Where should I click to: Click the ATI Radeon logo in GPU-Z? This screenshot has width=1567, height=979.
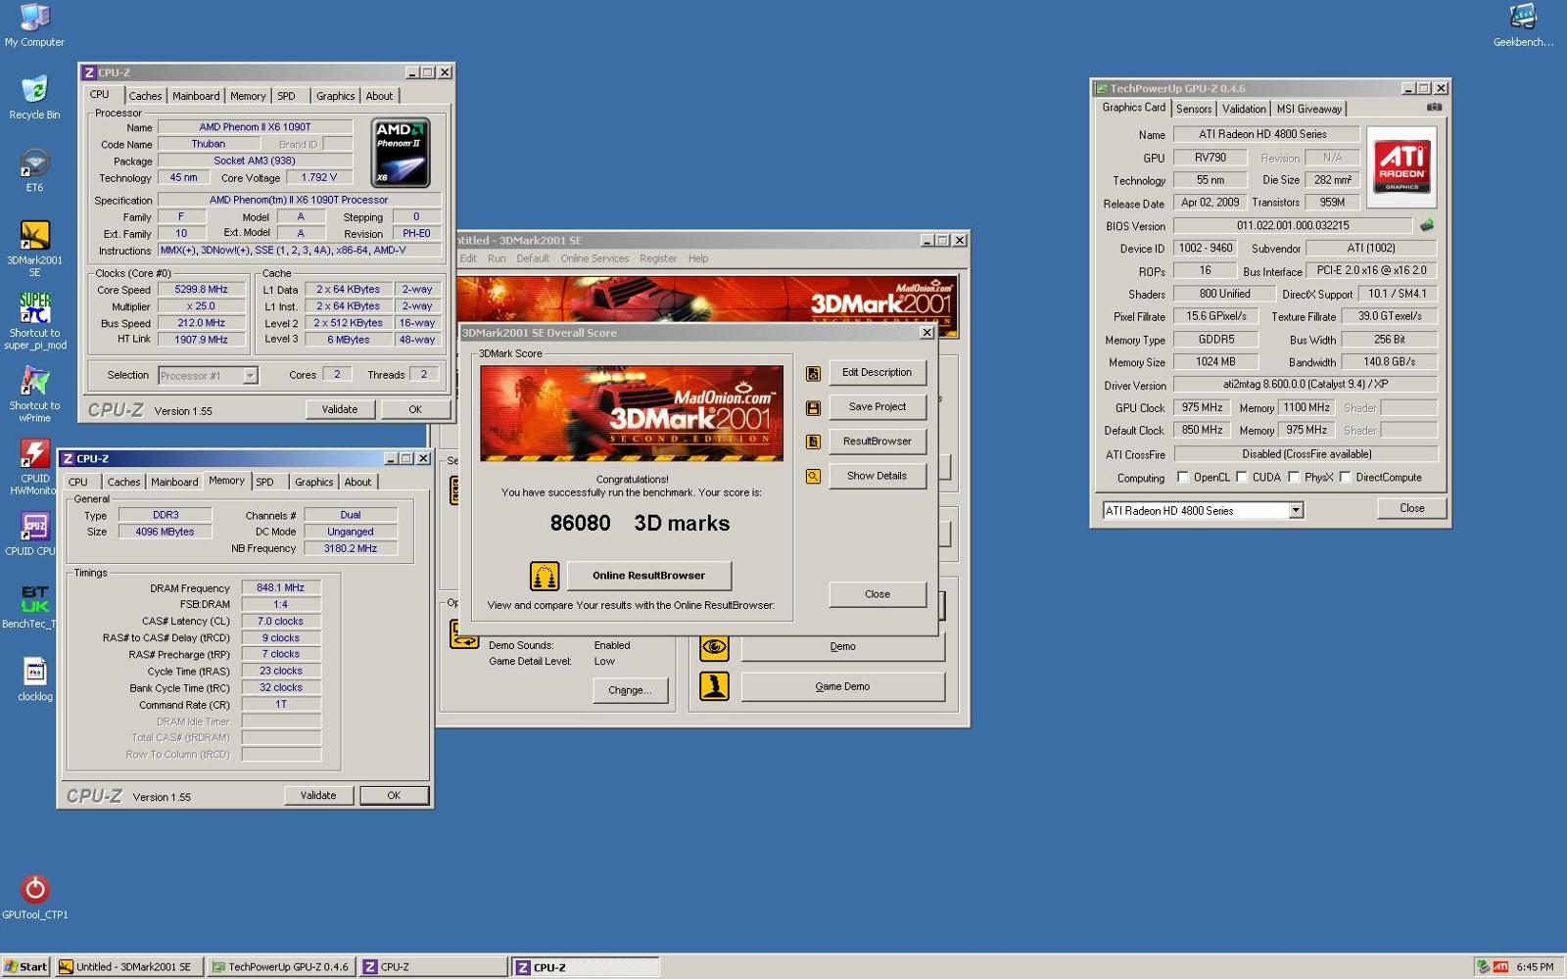(x=1401, y=166)
